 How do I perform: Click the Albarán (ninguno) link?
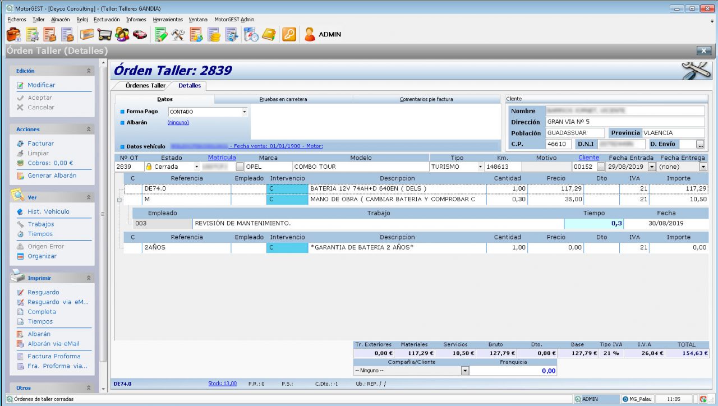click(x=178, y=122)
